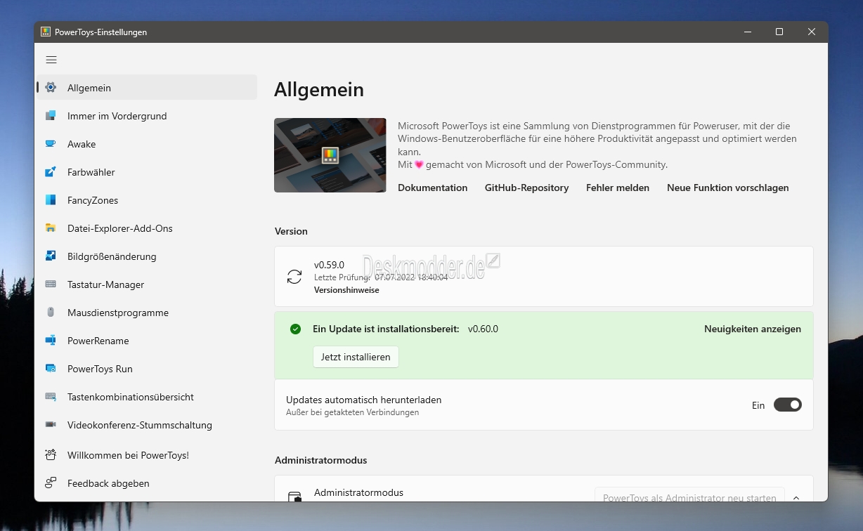
Task: Select Datei-Explorer-Add-Ons label
Action: pos(119,228)
